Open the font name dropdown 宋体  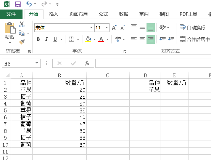(91, 28)
